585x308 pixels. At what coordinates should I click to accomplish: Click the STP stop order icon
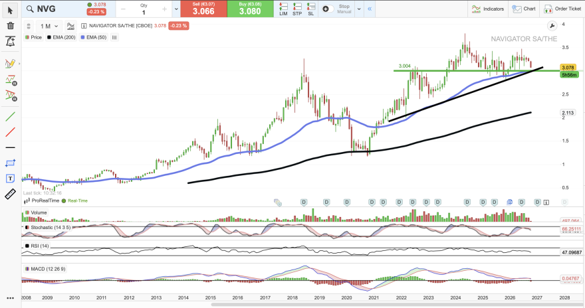point(297,9)
